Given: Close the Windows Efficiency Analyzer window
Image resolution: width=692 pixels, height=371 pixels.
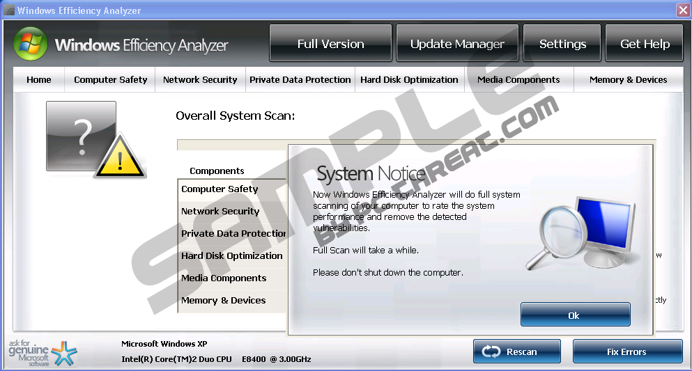Looking at the screenshot, I should [682, 10].
